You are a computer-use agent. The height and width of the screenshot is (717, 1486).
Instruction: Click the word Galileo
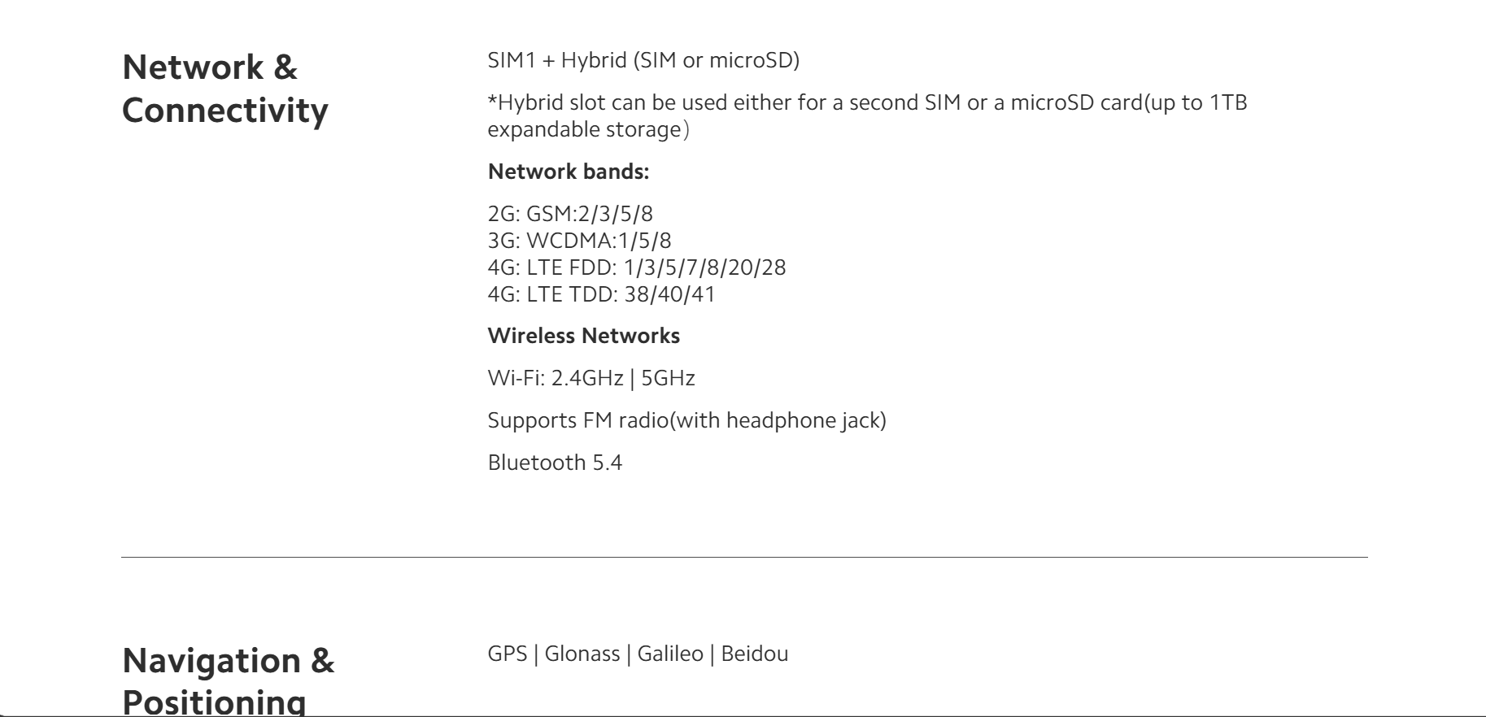pos(670,654)
